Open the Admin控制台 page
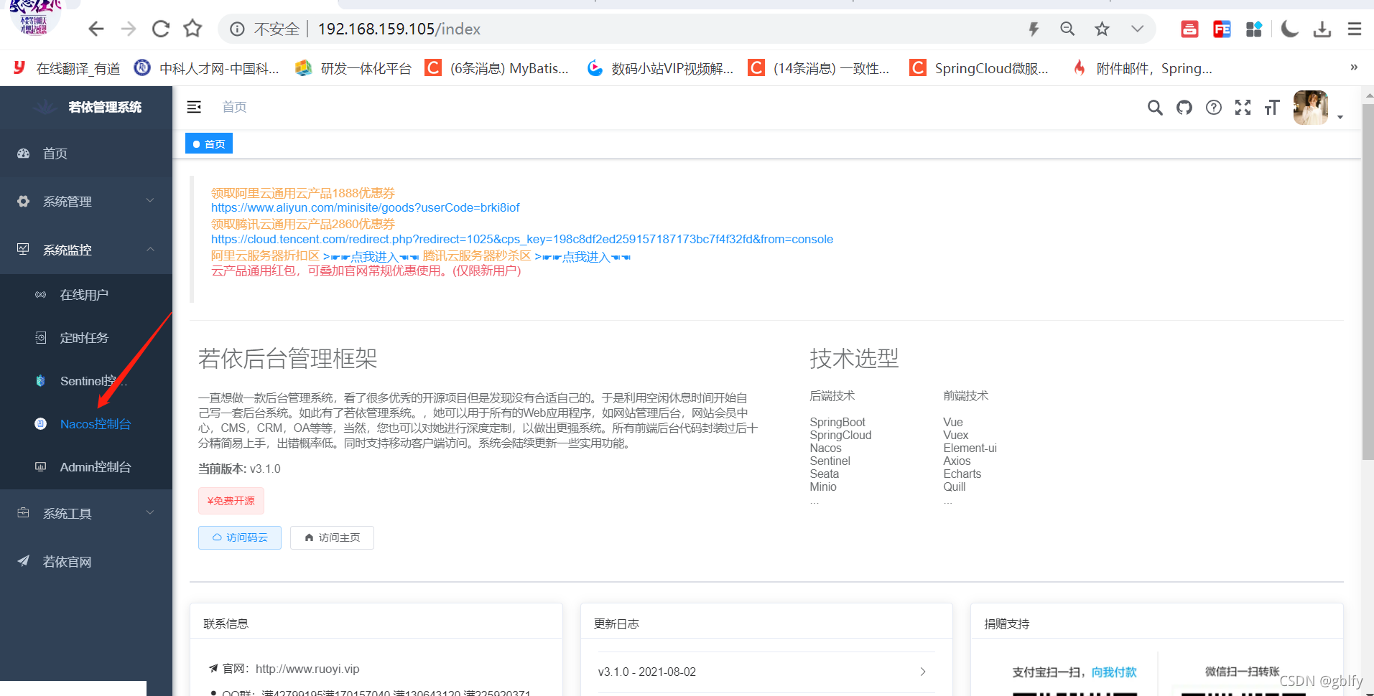 pos(96,466)
